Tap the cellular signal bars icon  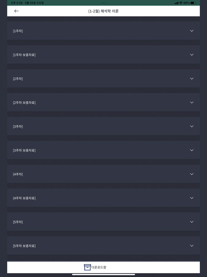click(176, 3)
